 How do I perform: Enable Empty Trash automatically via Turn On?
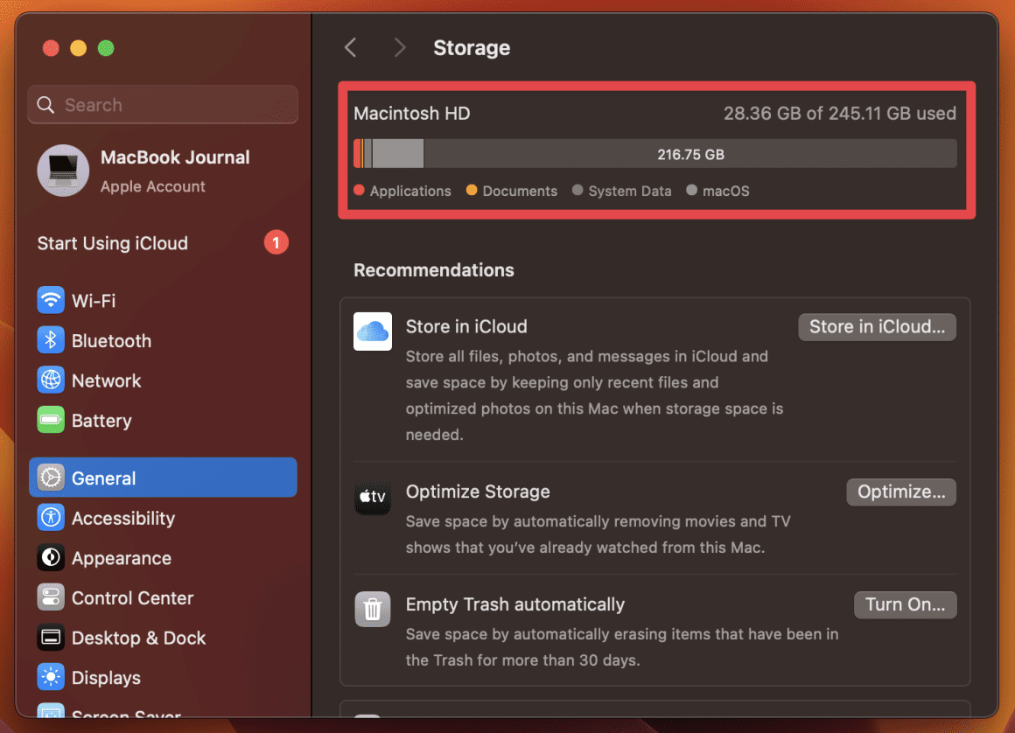pos(905,604)
